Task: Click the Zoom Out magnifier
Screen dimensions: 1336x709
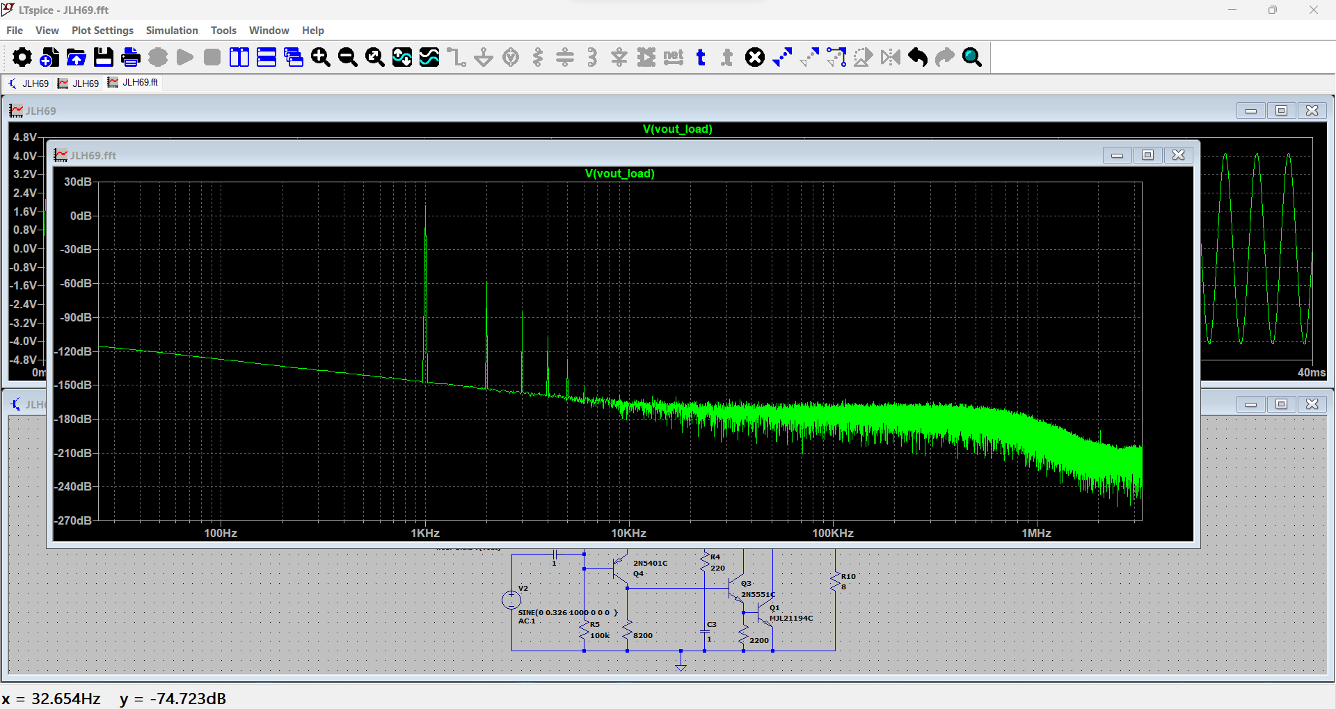Action: (x=348, y=57)
